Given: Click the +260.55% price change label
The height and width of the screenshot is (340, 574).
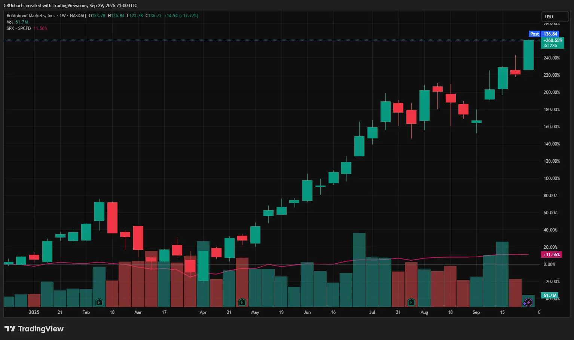Looking at the screenshot, I should pos(553,40).
